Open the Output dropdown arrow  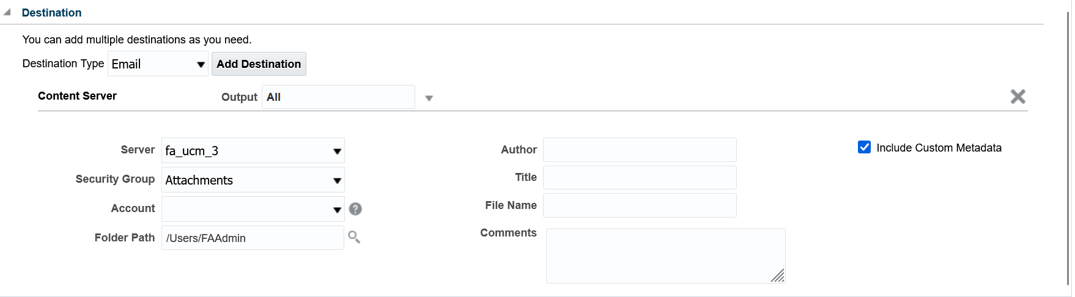[429, 98]
